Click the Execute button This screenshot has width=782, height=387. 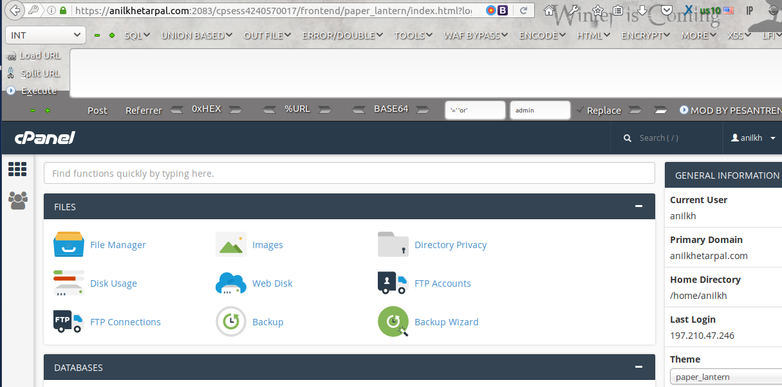click(x=32, y=91)
